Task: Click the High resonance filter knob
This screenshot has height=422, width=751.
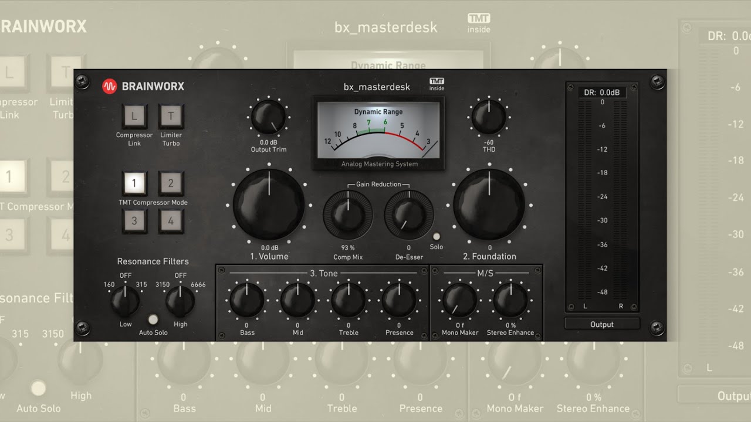Action: (180, 302)
